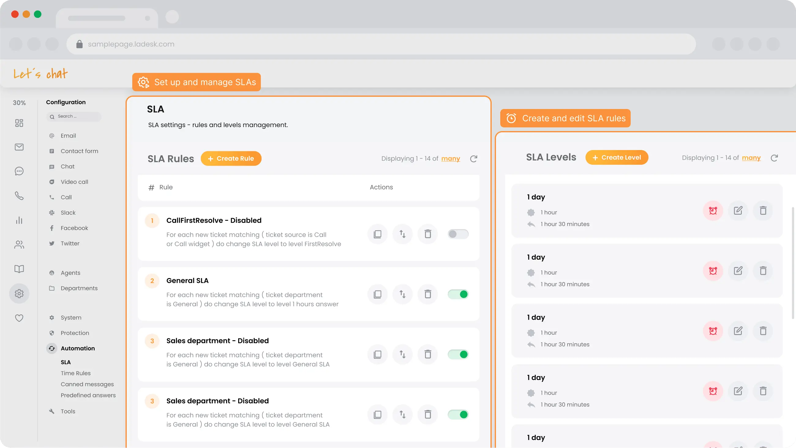Click the 'Actions' column header

381,187
